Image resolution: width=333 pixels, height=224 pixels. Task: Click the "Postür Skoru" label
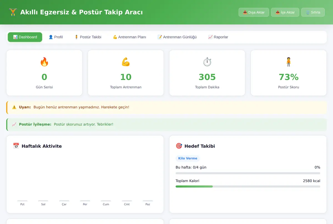point(289,87)
